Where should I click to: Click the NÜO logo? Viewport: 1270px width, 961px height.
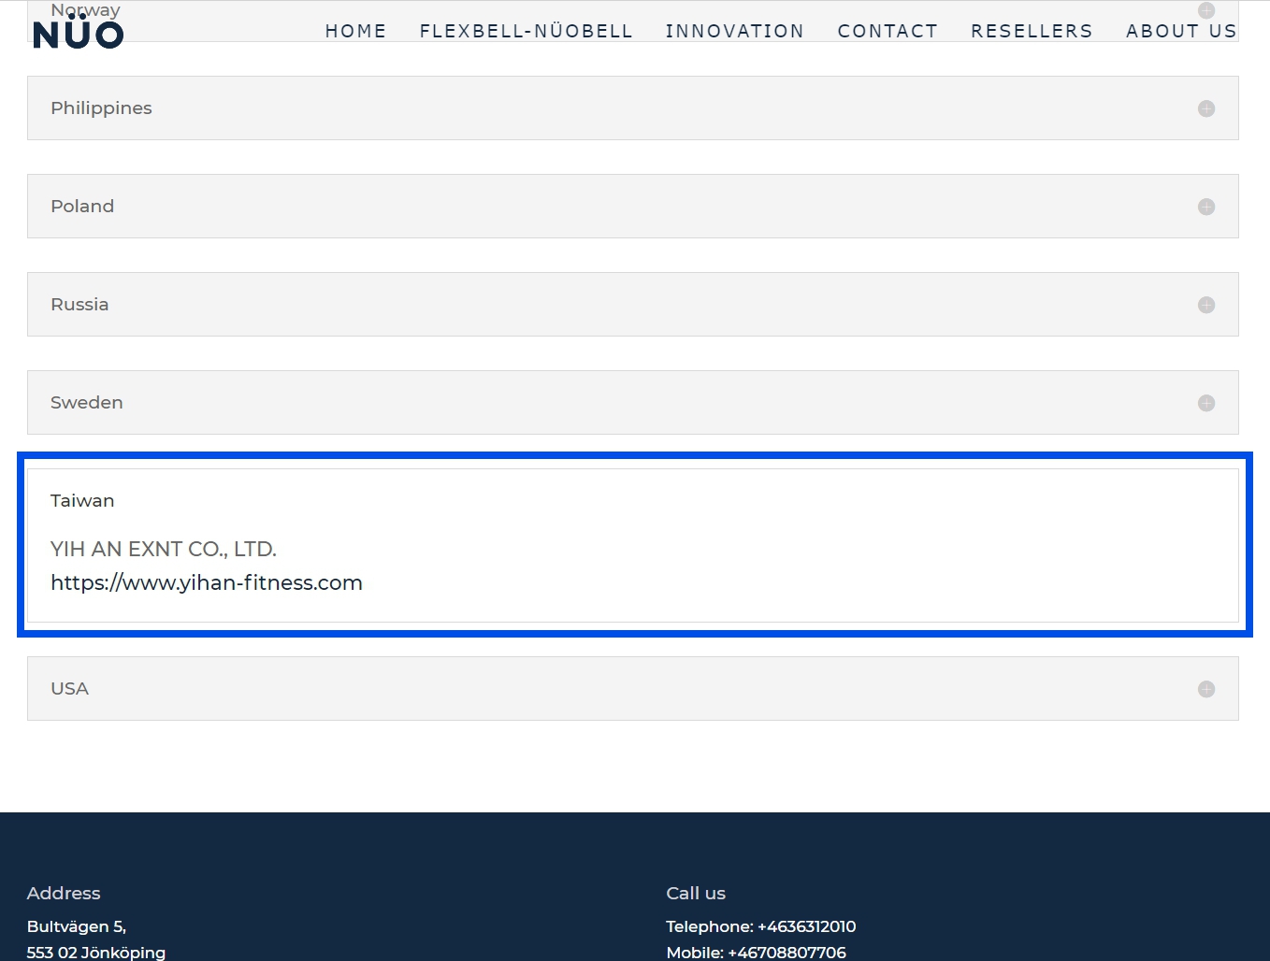pyautogui.click(x=78, y=34)
